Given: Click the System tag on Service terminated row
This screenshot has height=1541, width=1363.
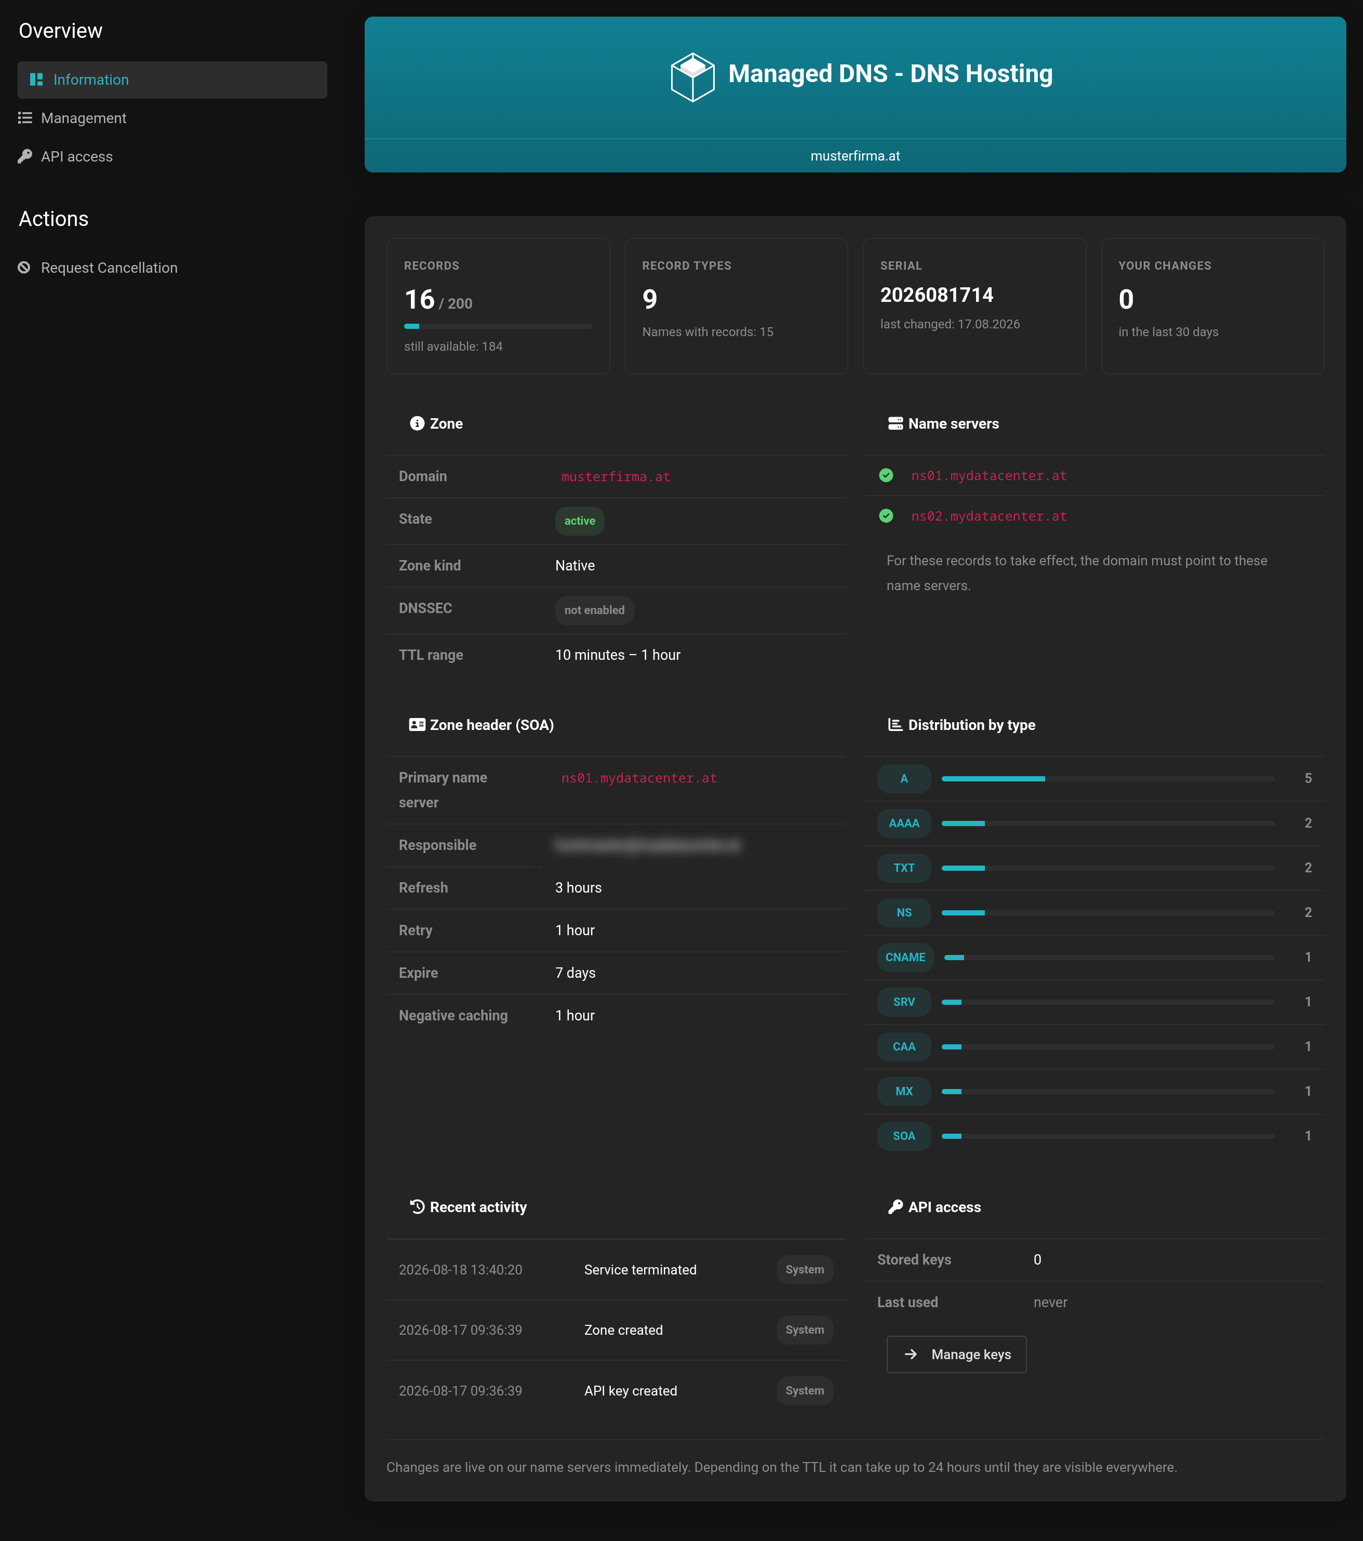Looking at the screenshot, I should (805, 1270).
